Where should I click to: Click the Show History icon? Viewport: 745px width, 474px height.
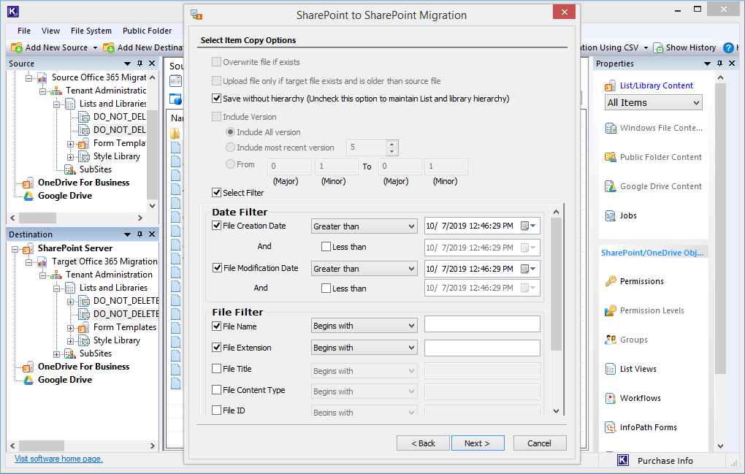pyautogui.click(x=659, y=47)
